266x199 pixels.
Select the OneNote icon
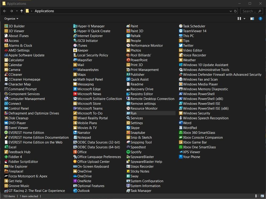[x=75, y=181]
